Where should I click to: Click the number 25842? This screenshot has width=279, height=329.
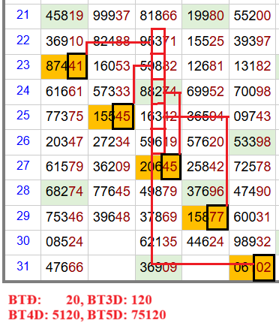tap(205, 167)
